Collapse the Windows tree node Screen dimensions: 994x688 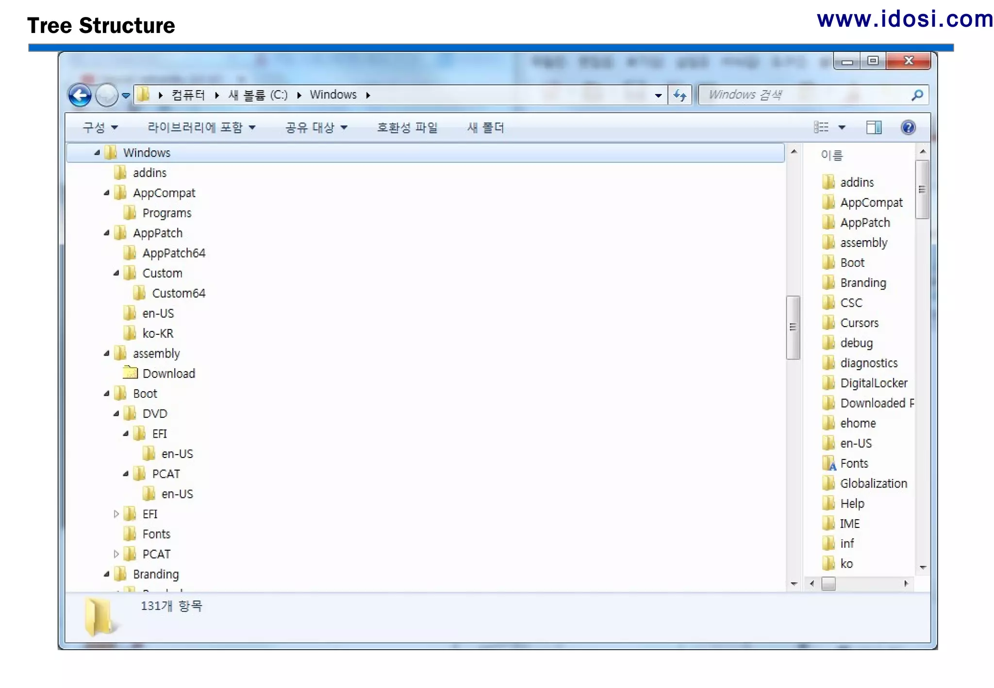point(97,152)
